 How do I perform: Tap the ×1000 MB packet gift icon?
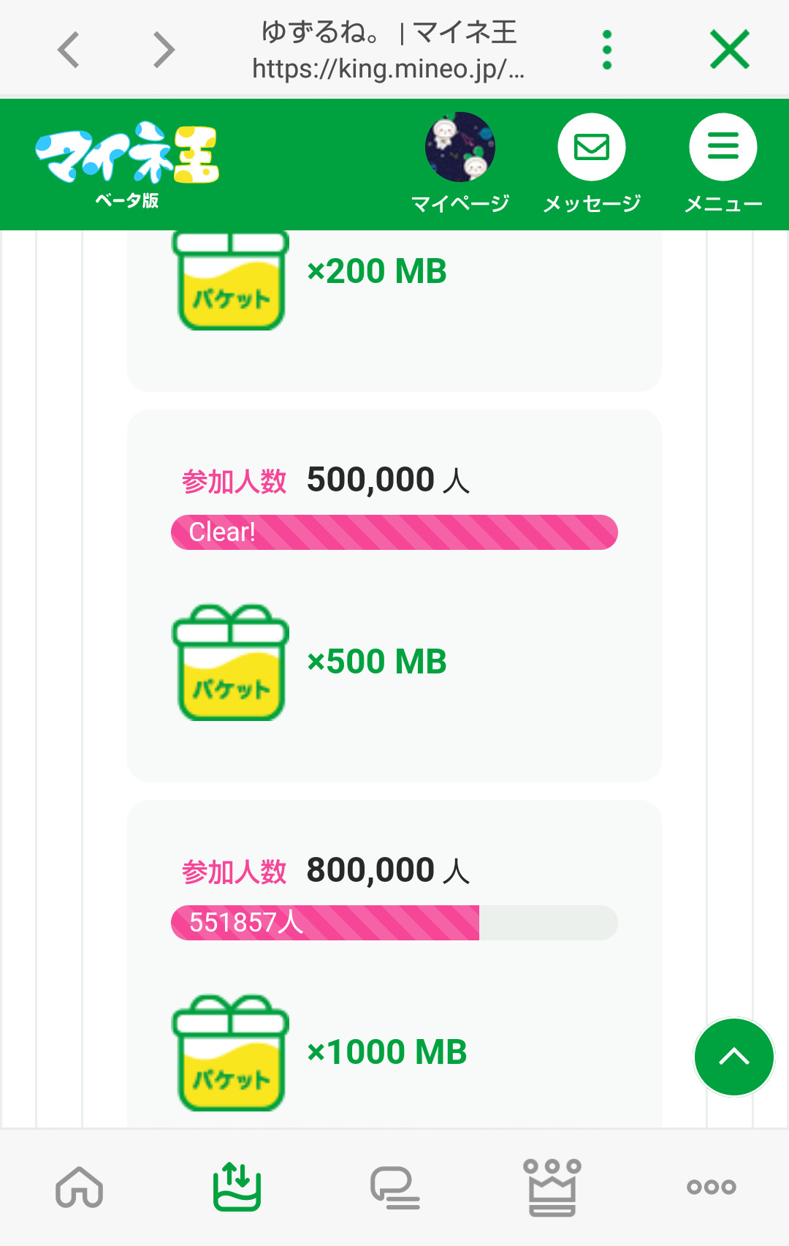(230, 1053)
